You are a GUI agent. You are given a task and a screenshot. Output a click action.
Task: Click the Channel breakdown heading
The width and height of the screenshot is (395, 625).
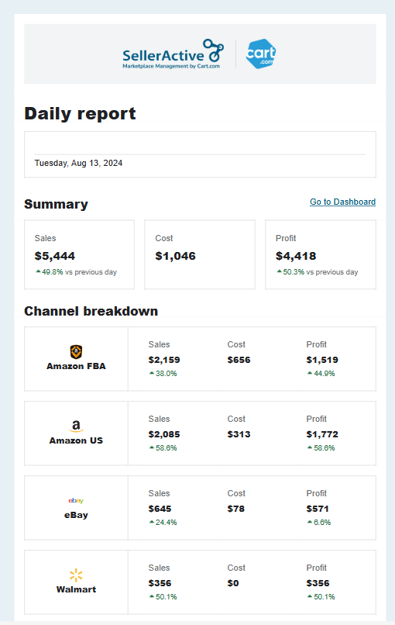pyautogui.click(x=91, y=311)
